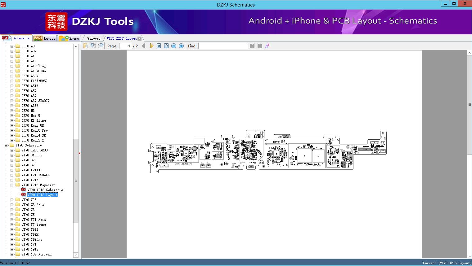Click the tree panel scroll down arrow
The height and width of the screenshot is (266, 472).
pyautogui.click(x=76, y=255)
